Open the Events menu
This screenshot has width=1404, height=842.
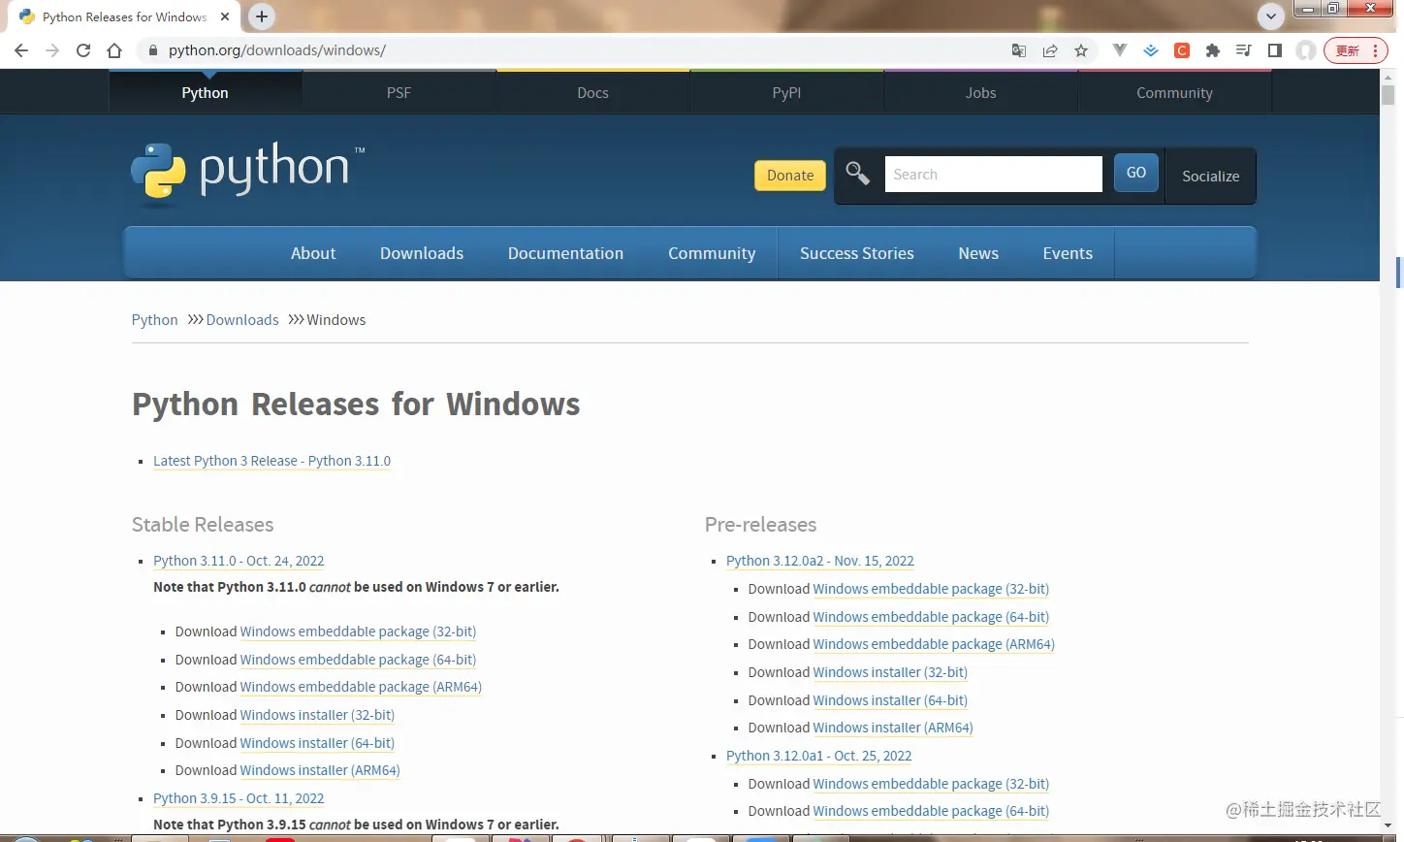[1068, 253]
